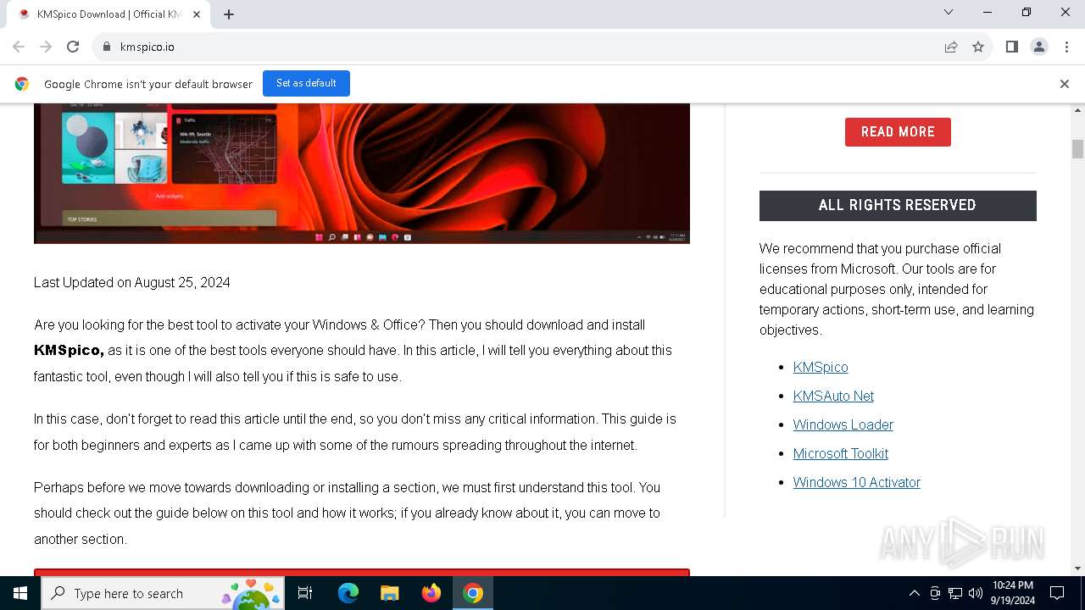Click the browser forward arrow
Viewport: 1085px width, 610px height.
point(46,47)
